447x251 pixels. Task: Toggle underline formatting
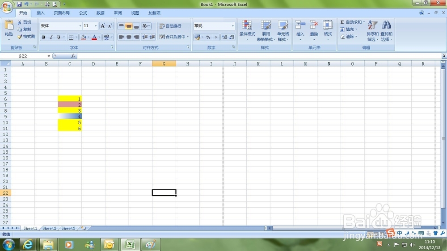click(59, 38)
